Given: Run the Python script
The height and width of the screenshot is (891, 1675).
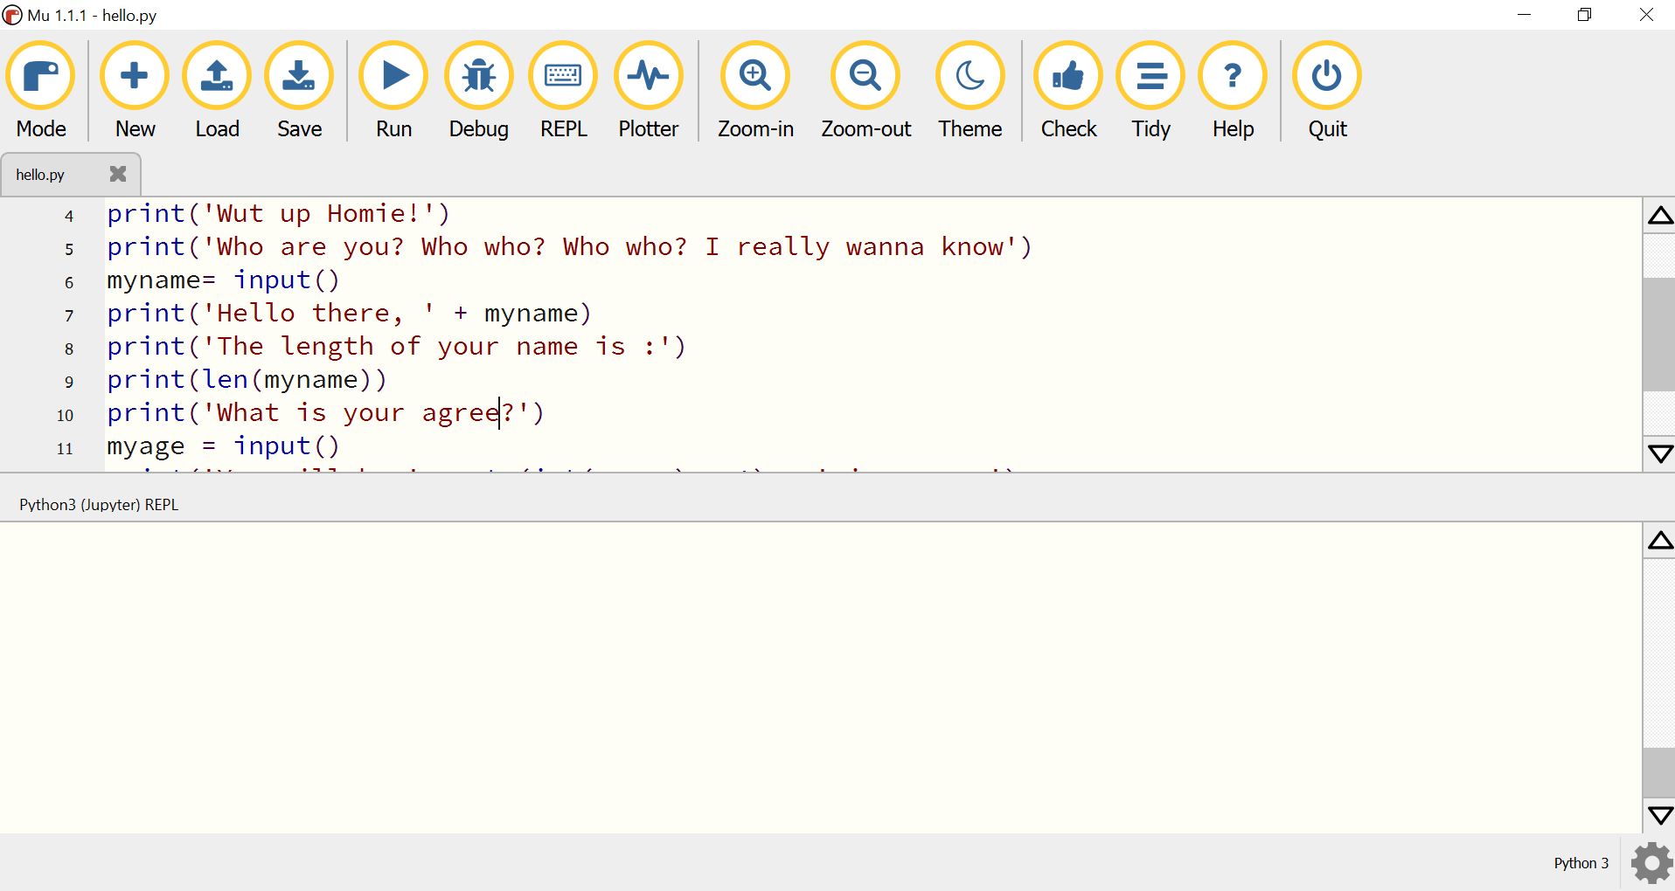Looking at the screenshot, I should 393,91.
